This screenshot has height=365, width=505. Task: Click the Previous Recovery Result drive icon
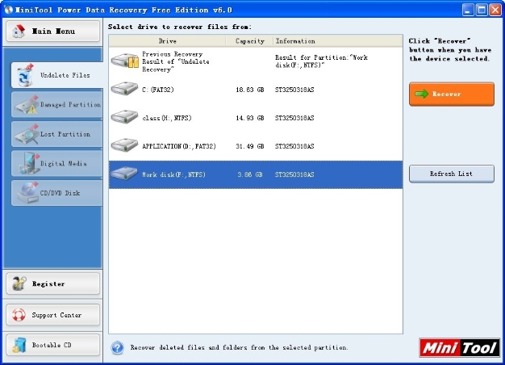[x=125, y=61]
